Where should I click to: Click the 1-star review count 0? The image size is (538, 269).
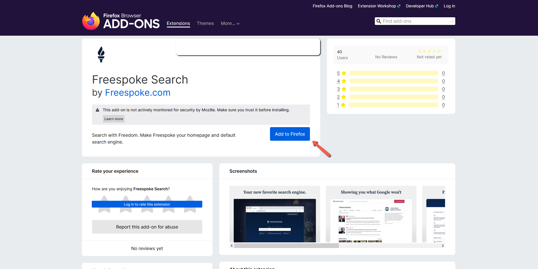[443, 105]
